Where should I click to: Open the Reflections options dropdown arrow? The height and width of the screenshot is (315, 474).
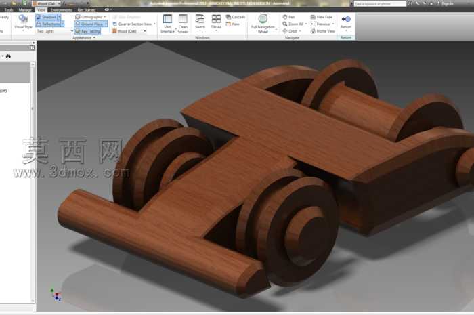coord(62,24)
